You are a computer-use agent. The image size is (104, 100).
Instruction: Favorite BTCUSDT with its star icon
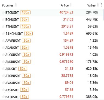(3, 12)
